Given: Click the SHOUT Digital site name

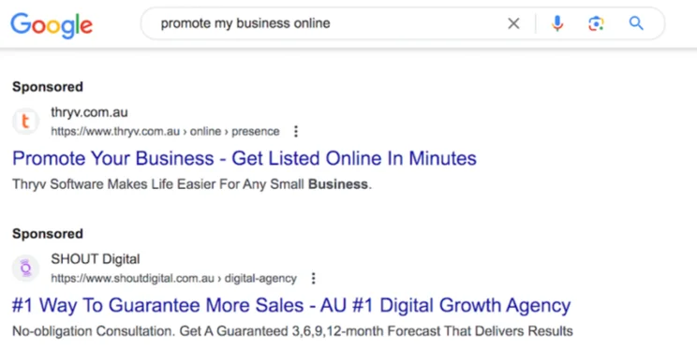Looking at the screenshot, I should [96, 259].
